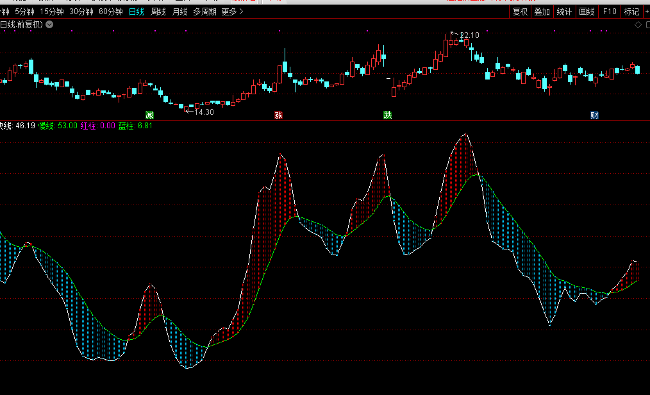
Task: Switch to the 周线 weekly tab
Action: [158, 12]
